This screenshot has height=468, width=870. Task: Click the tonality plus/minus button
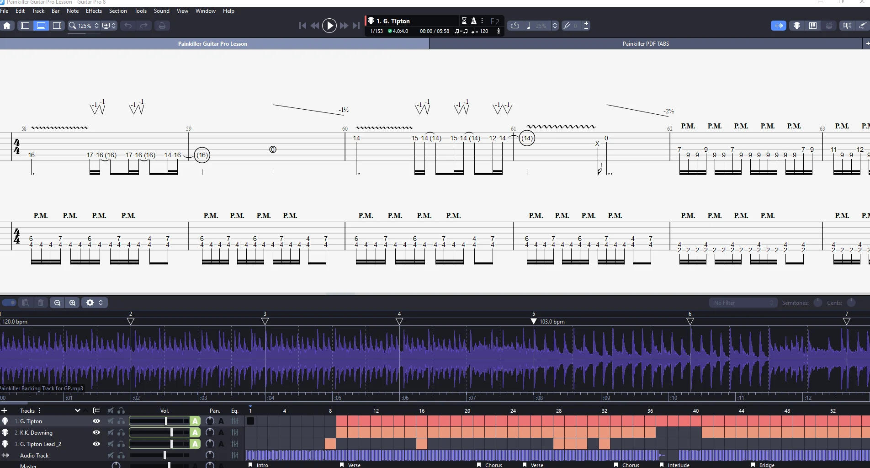[x=586, y=26]
